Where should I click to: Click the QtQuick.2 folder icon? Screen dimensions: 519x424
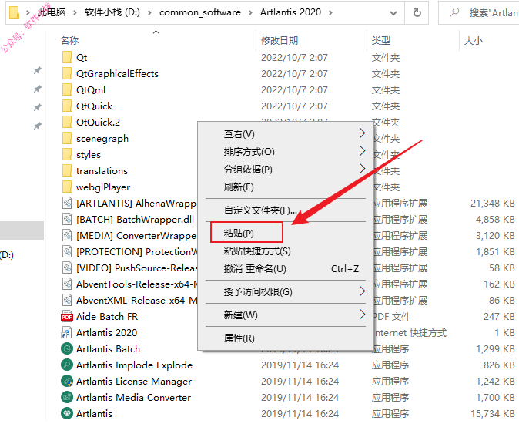tap(67, 123)
